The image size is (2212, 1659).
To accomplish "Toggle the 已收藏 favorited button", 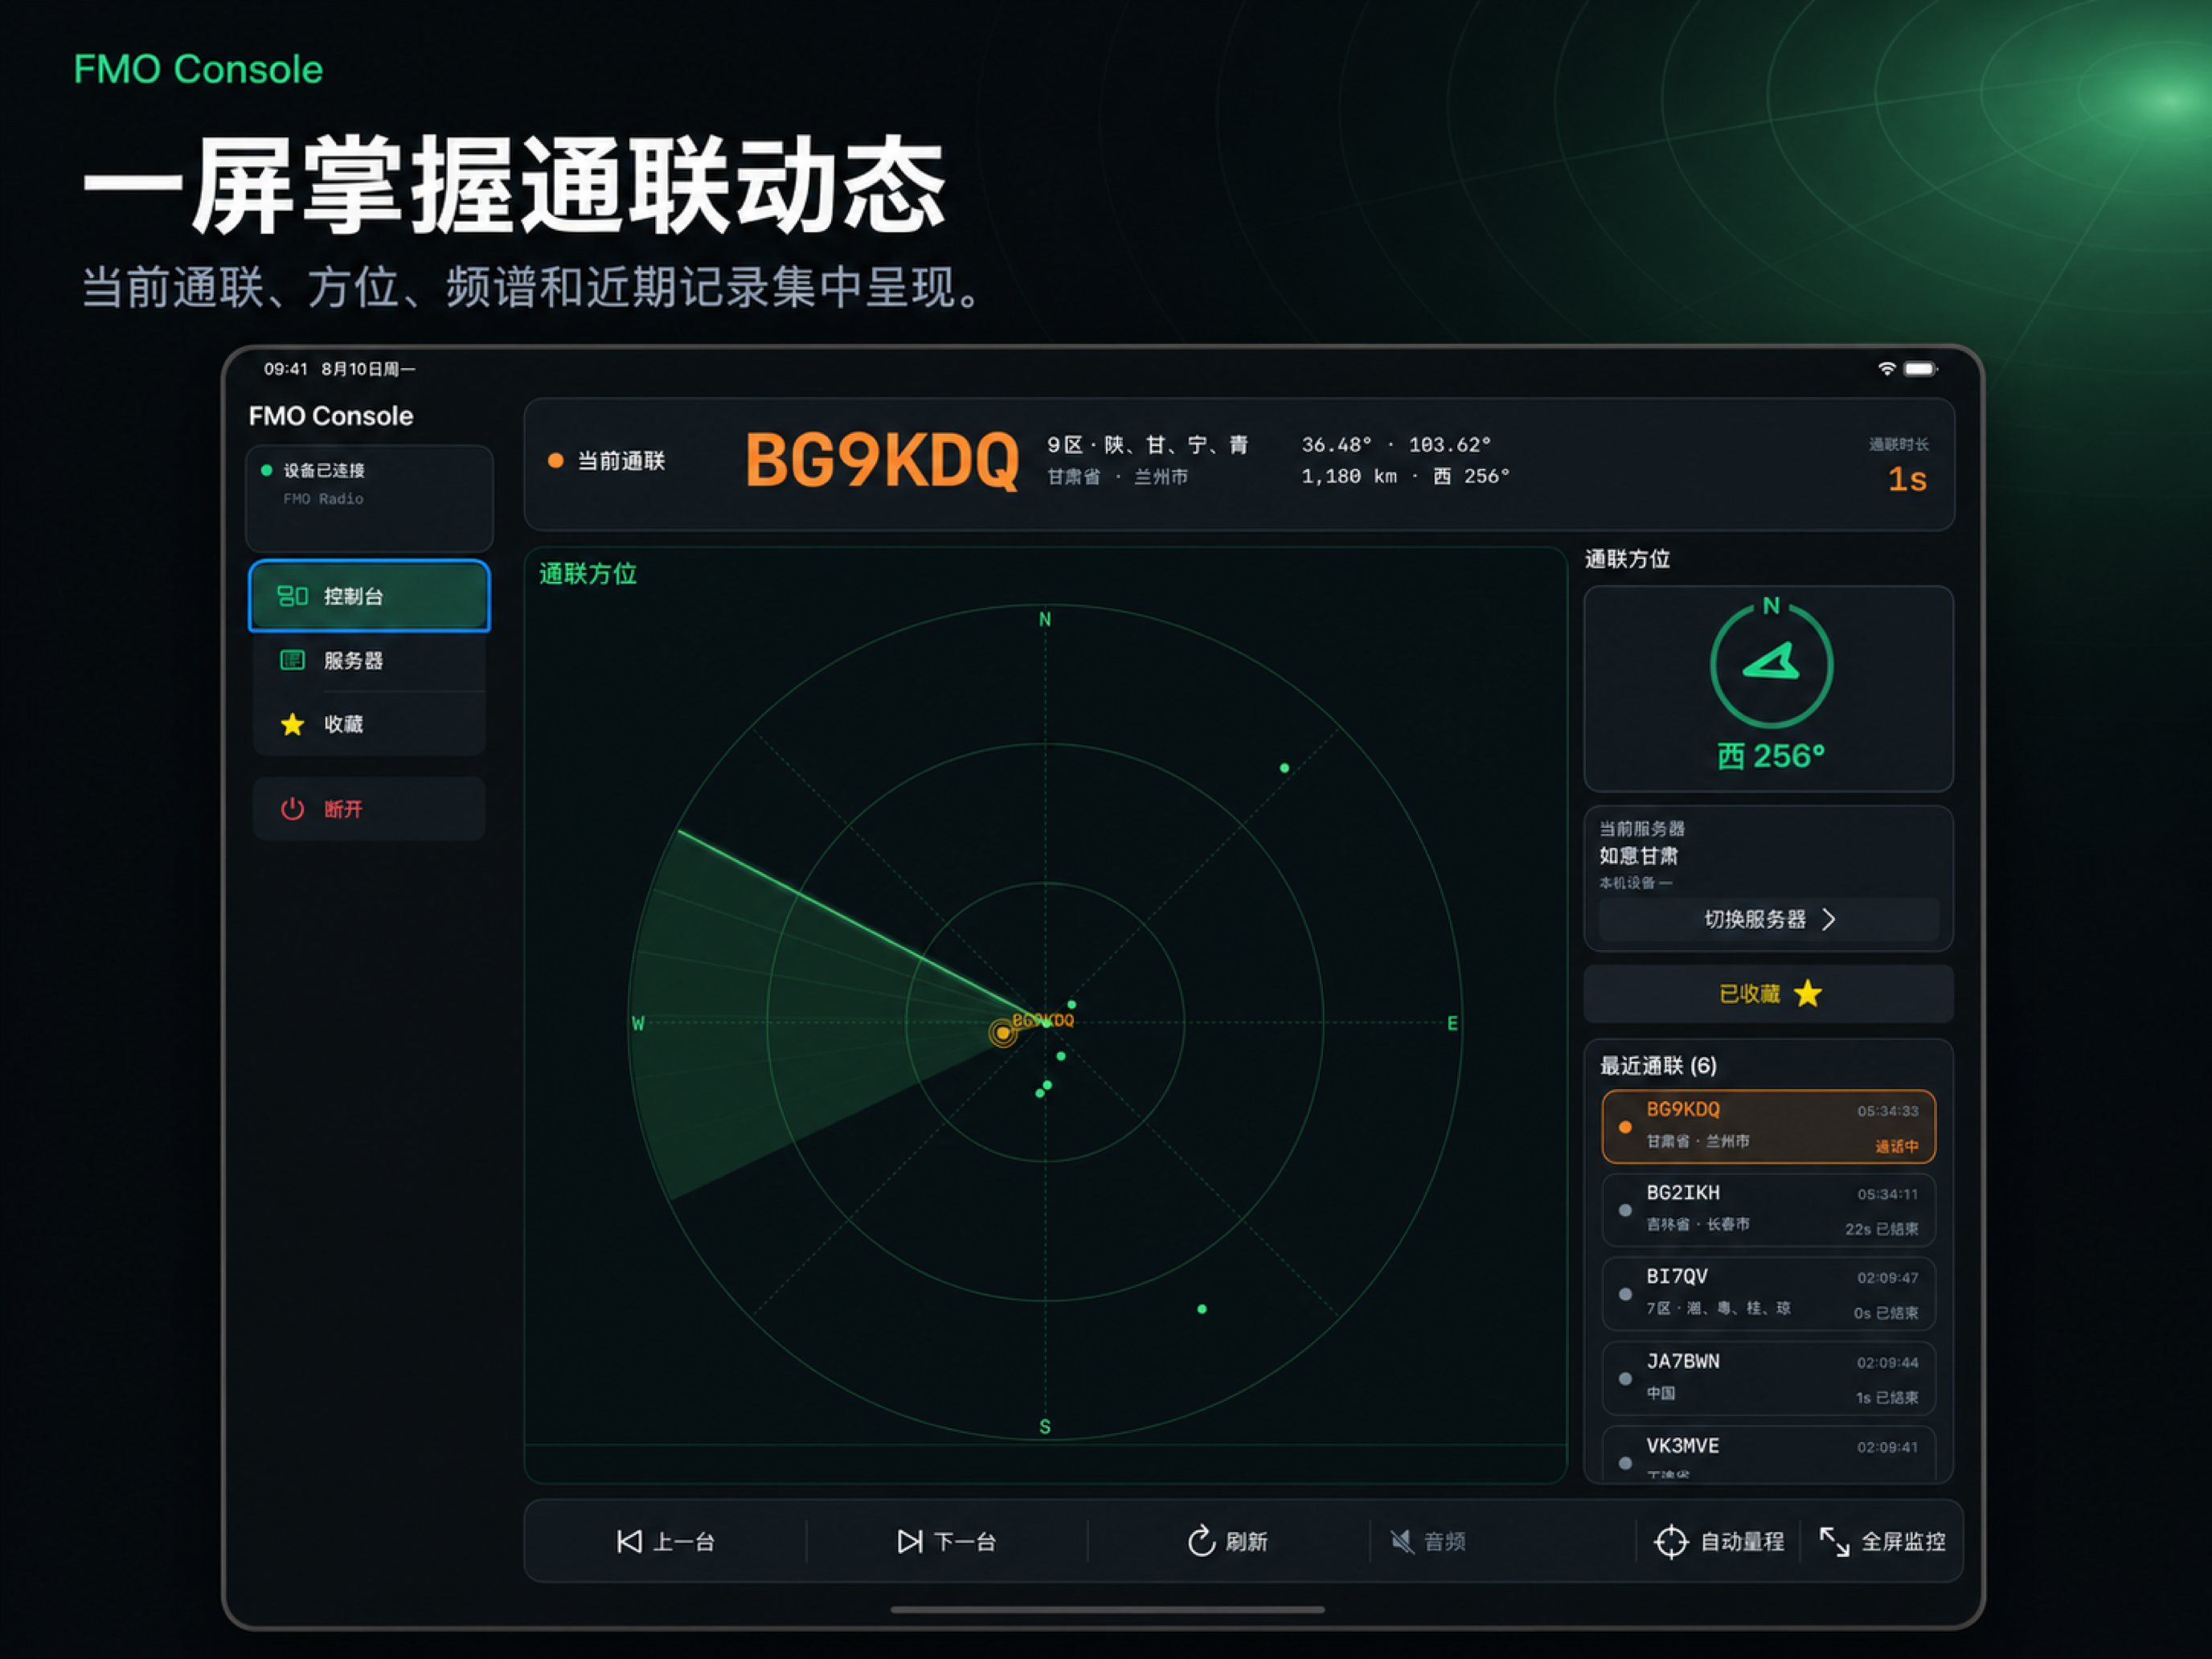I will [x=1768, y=993].
